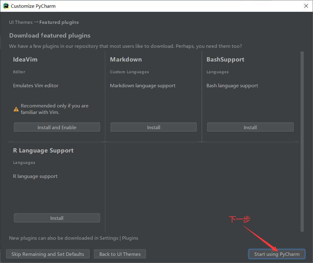The width and height of the screenshot is (313, 263).
Task: Install and enable the IdeaVim plugin
Action: pyautogui.click(x=57, y=127)
